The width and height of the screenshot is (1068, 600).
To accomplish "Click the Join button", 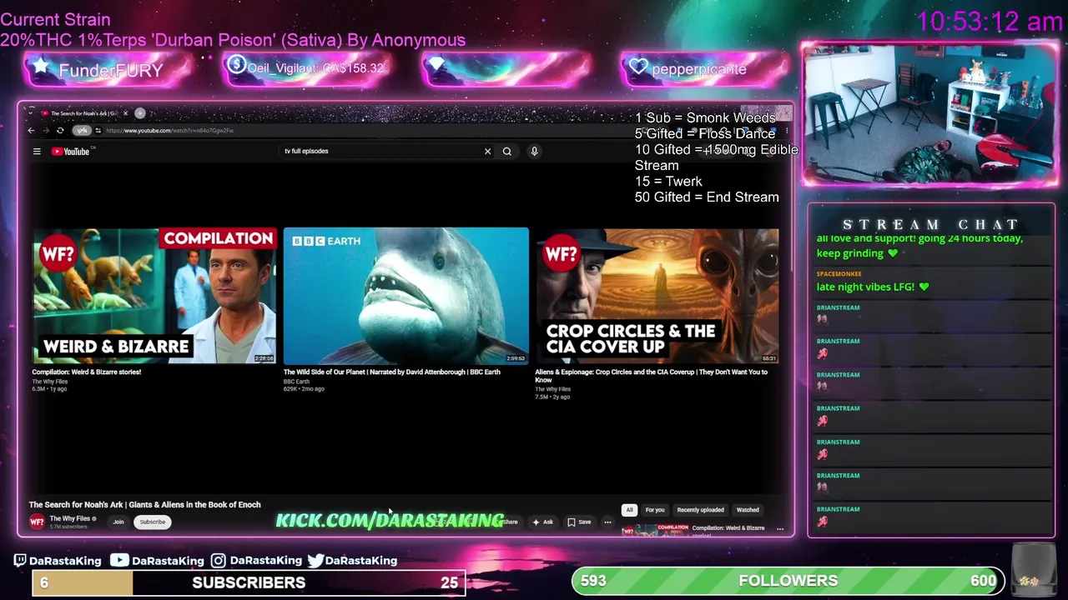I will (x=118, y=522).
